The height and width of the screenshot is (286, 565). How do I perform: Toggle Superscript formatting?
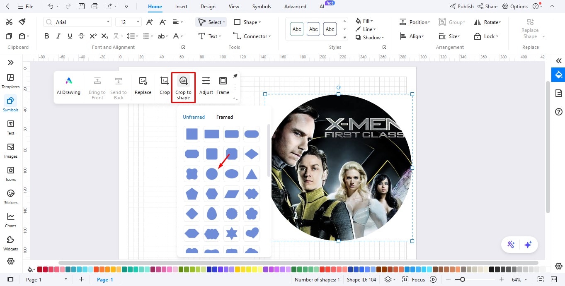(x=93, y=36)
